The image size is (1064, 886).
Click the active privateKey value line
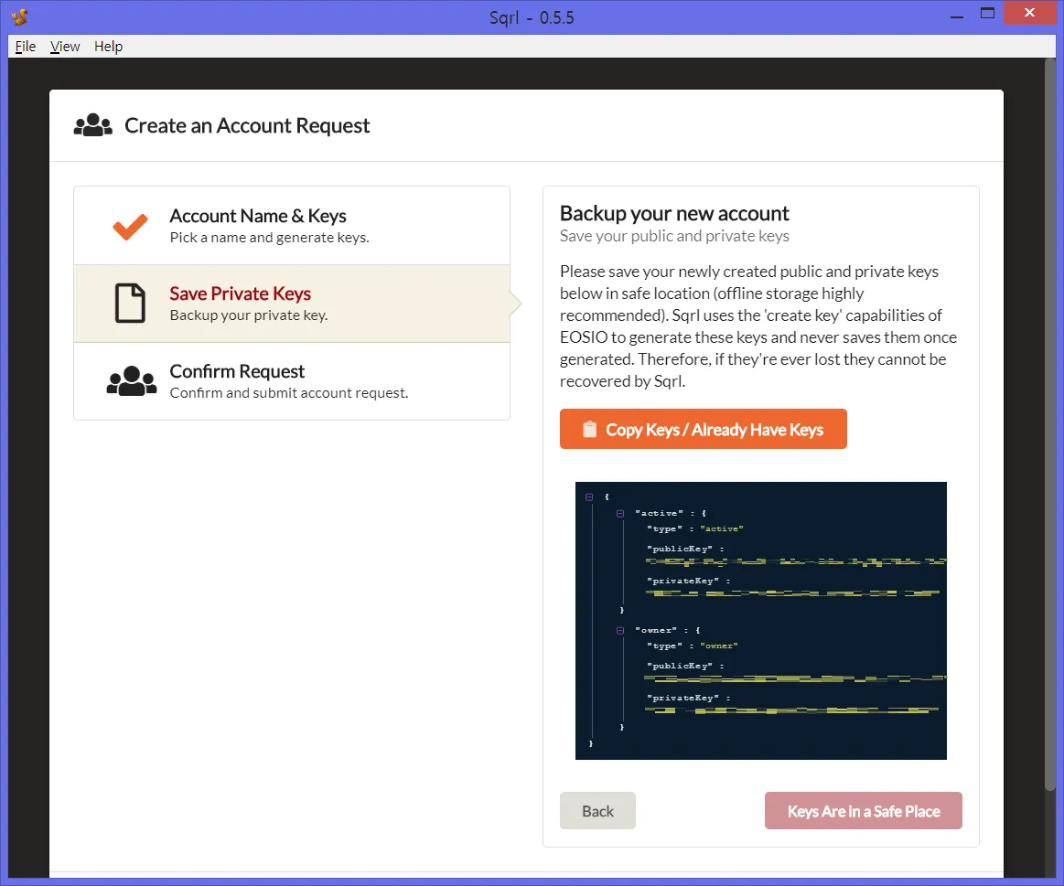(792, 592)
